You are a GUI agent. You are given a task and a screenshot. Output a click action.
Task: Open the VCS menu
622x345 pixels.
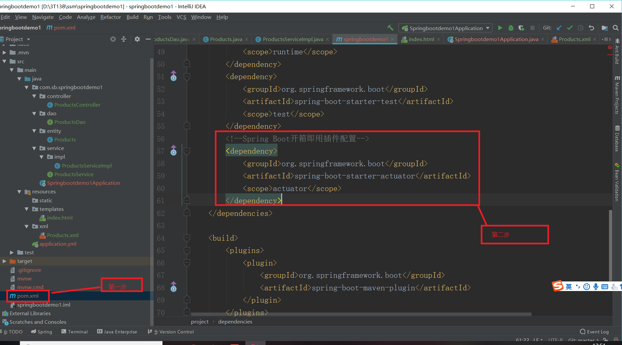(x=181, y=17)
